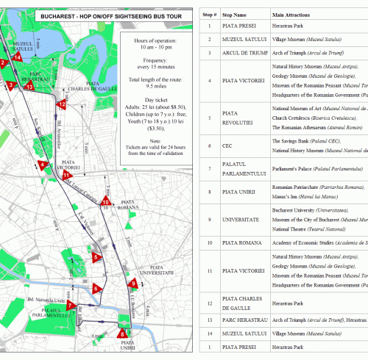Select red stop marker 13 near Parc Herastrau
Screen dimensions: 368x360
(x=29, y=86)
